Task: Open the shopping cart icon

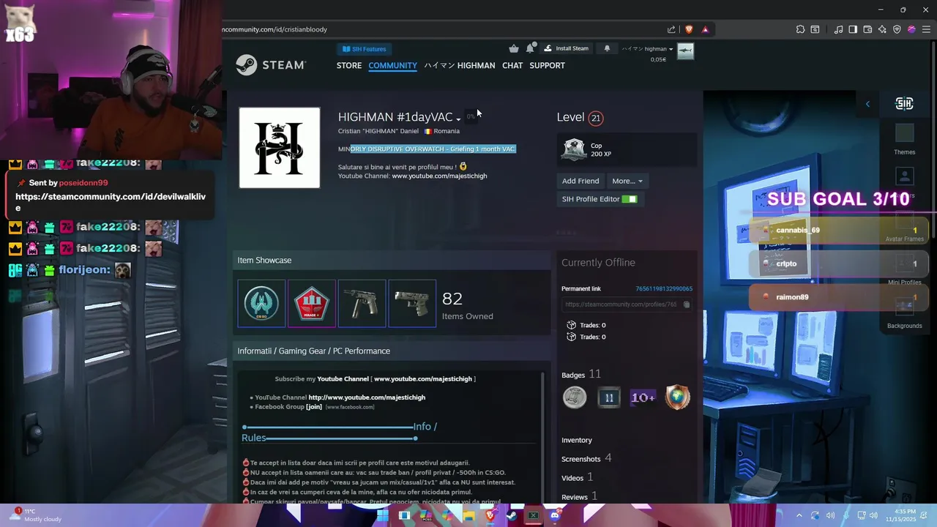Action: point(514,48)
